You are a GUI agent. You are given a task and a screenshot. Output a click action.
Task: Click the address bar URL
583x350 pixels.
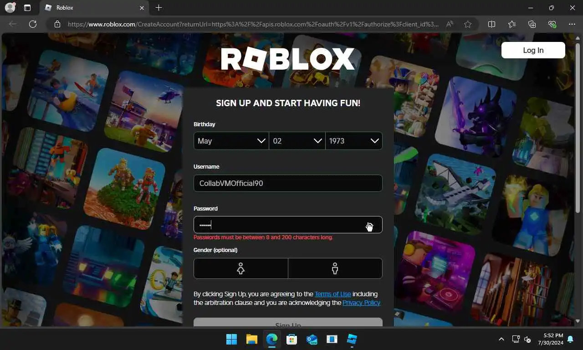click(253, 24)
